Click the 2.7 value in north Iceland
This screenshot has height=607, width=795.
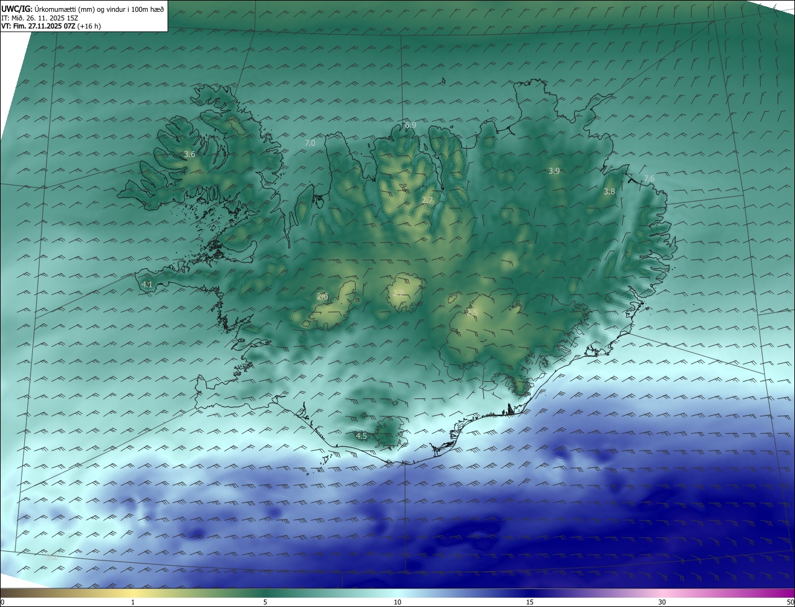pyautogui.click(x=427, y=200)
